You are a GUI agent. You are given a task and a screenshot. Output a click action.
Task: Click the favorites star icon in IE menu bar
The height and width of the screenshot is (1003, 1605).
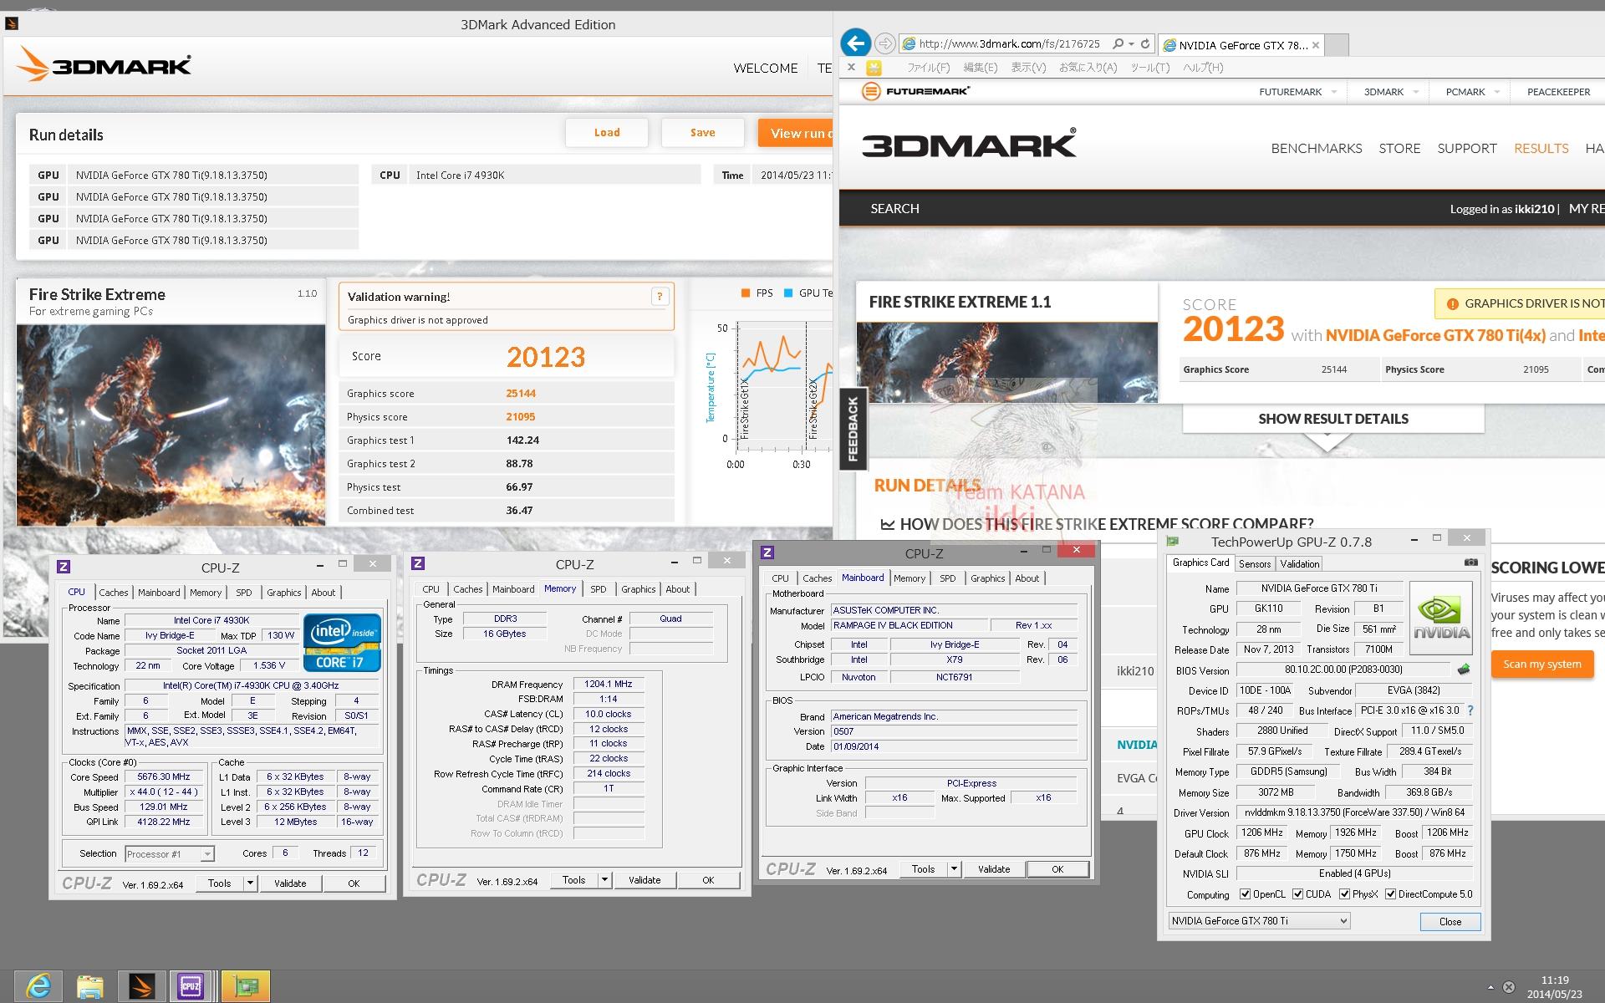874,68
